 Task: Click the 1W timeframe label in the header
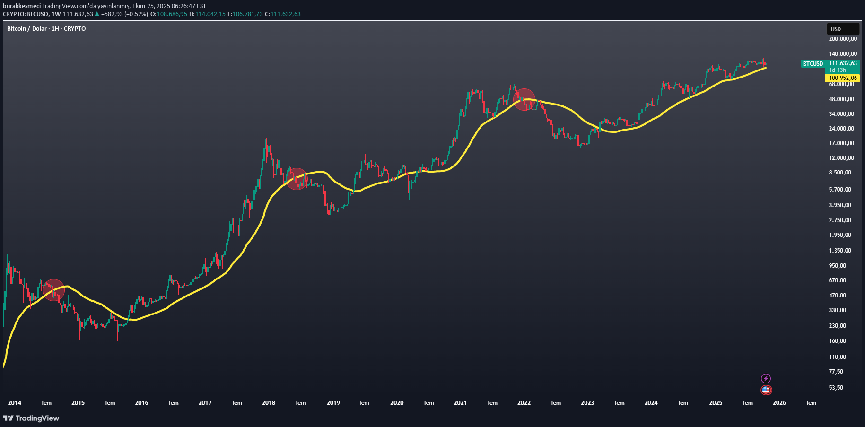pos(57,14)
